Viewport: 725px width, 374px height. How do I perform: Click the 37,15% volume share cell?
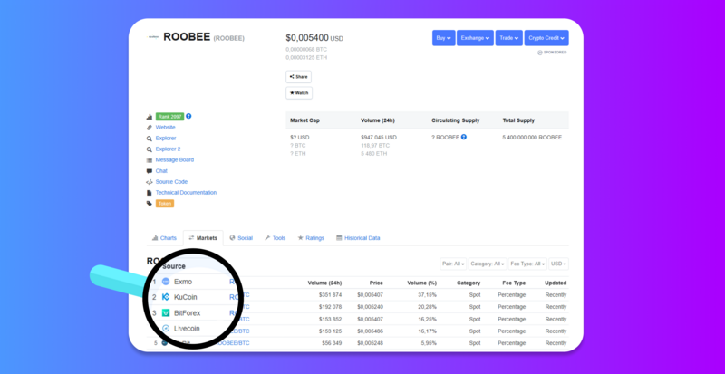[428, 295]
